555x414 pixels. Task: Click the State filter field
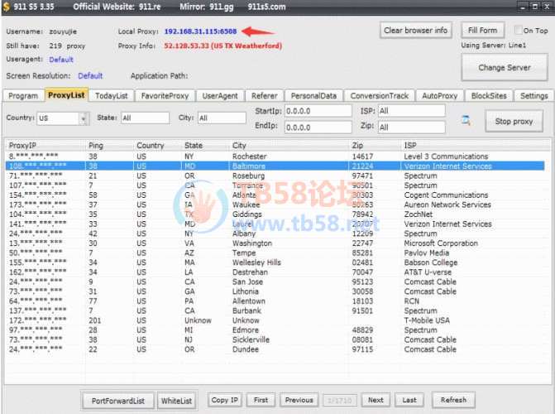tap(145, 118)
